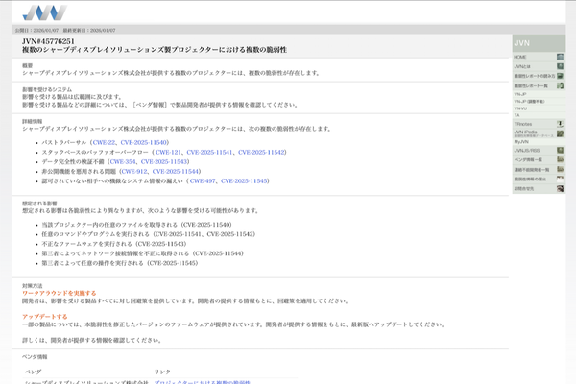Image resolution: width=576 pixels, height=384 pixels.
Task: Click the 想定される影響 section label
Action: coord(39,204)
